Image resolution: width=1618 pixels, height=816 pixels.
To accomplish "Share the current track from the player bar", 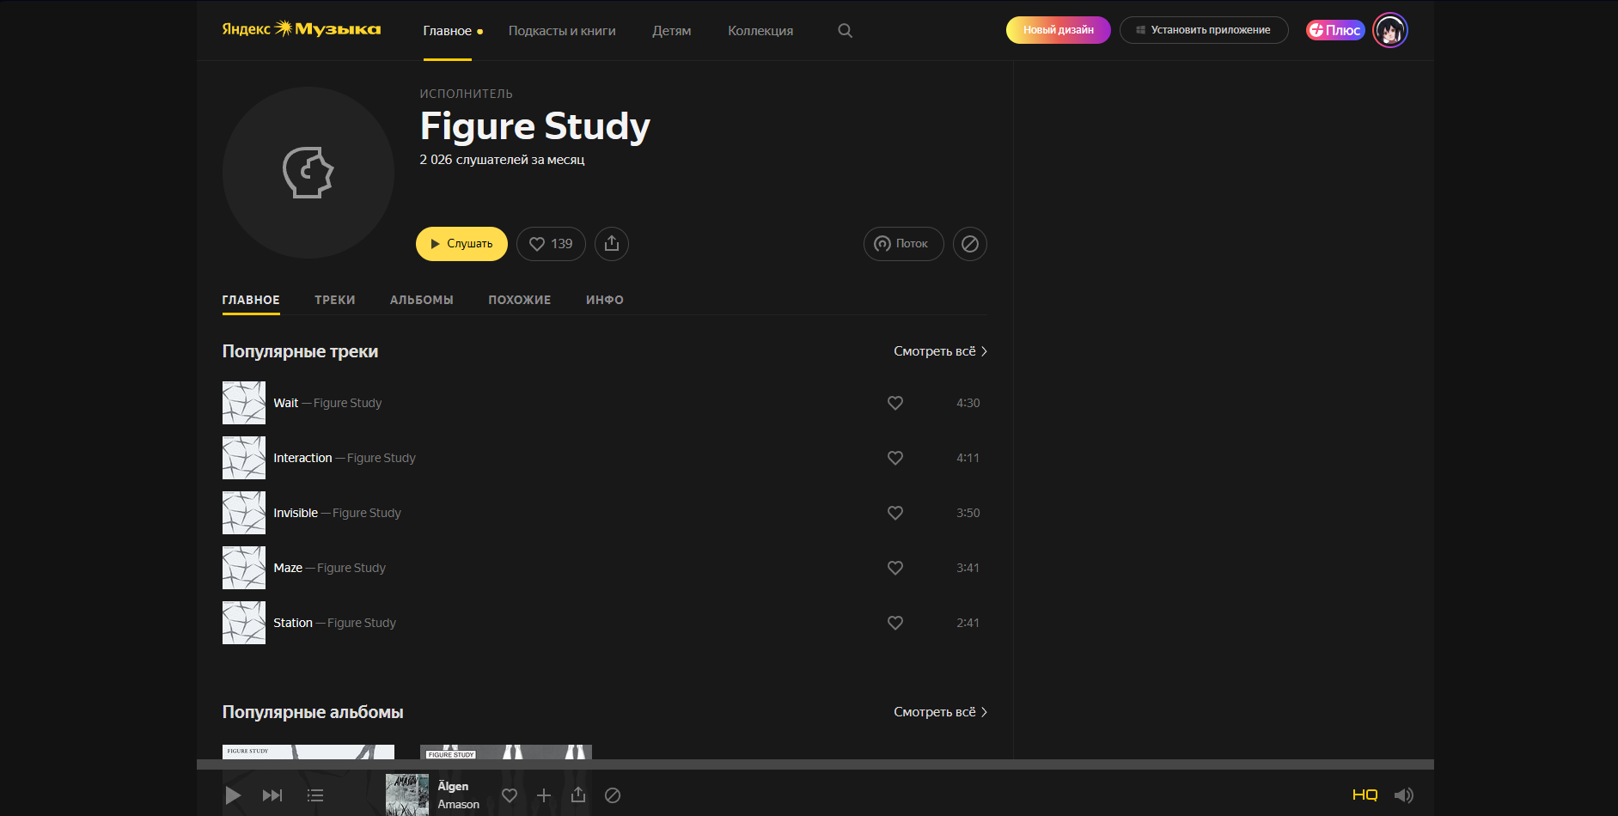I will [578, 795].
